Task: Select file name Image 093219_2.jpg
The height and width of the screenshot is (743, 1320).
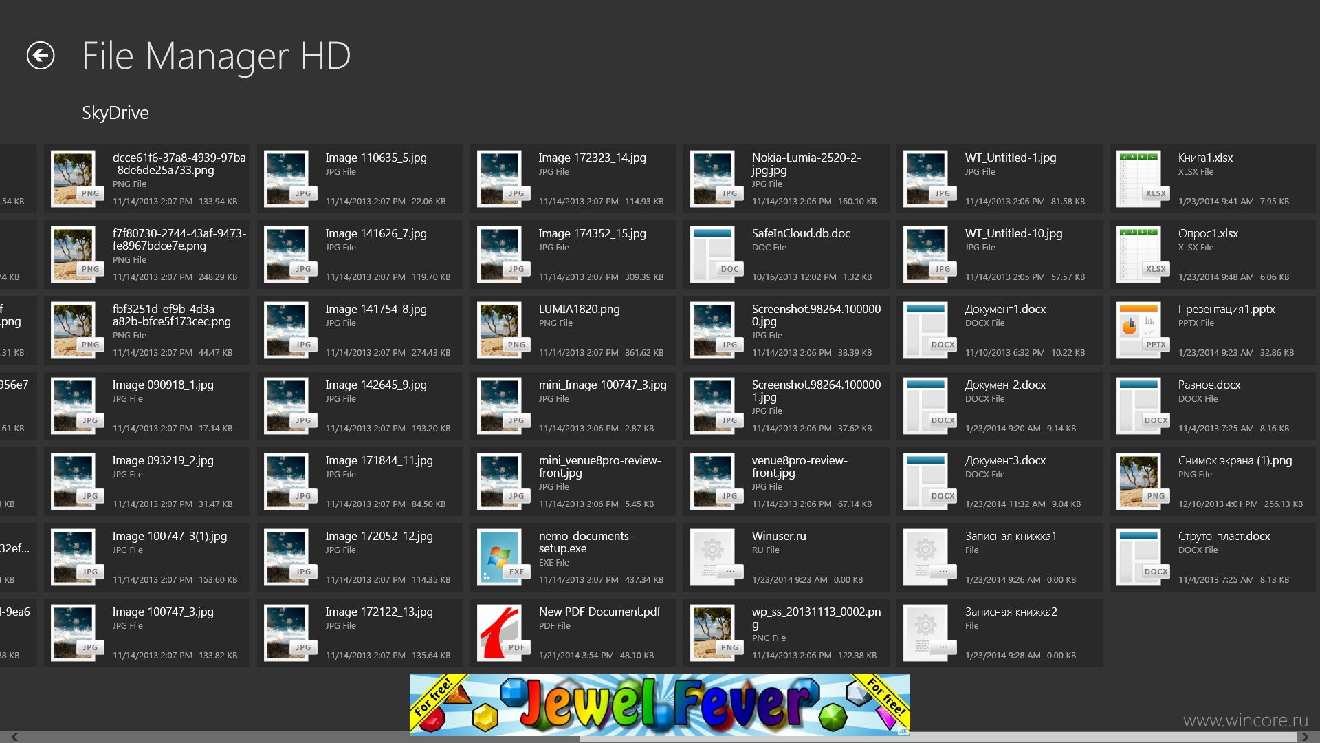Action: pos(163,460)
